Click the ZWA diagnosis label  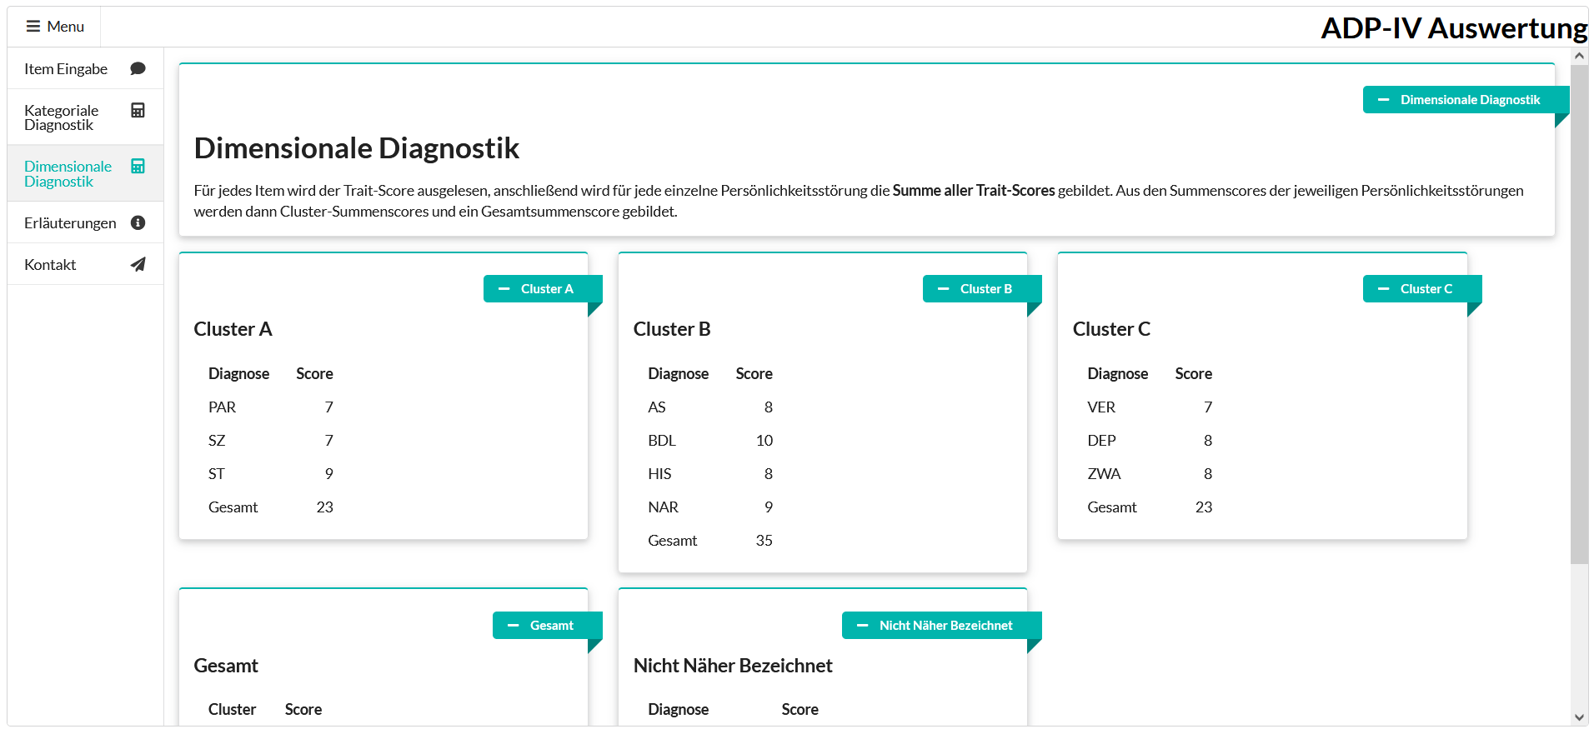pyautogui.click(x=1104, y=474)
